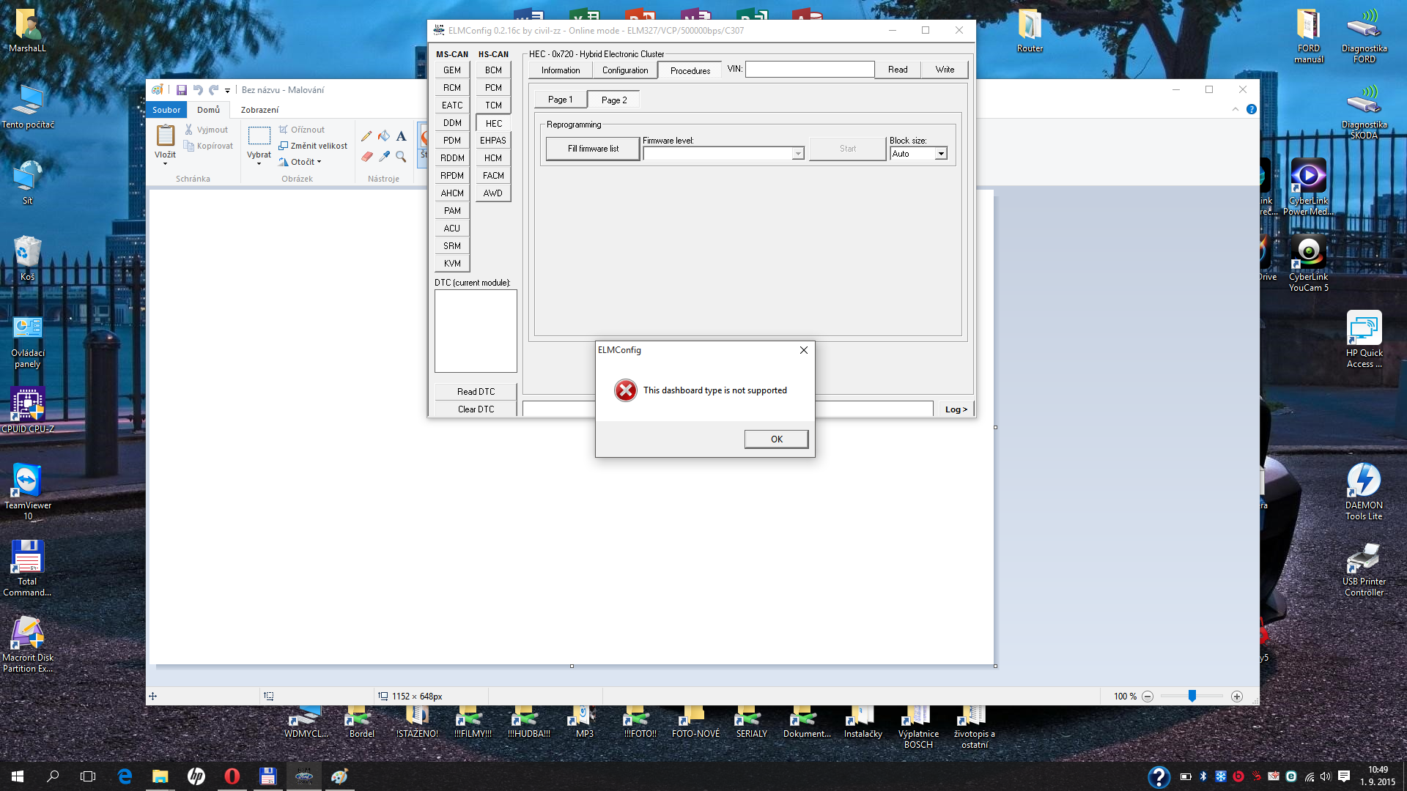Image resolution: width=1407 pixels, height=791 pixels.
Task: Select the Pencil tool in Paint
Action: click(x=366, y=136)
